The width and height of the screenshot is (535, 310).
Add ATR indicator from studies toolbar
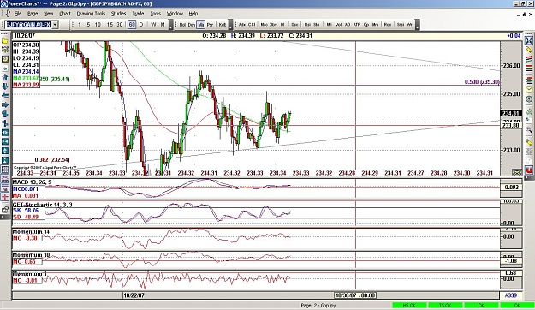(x=357, y=25)
